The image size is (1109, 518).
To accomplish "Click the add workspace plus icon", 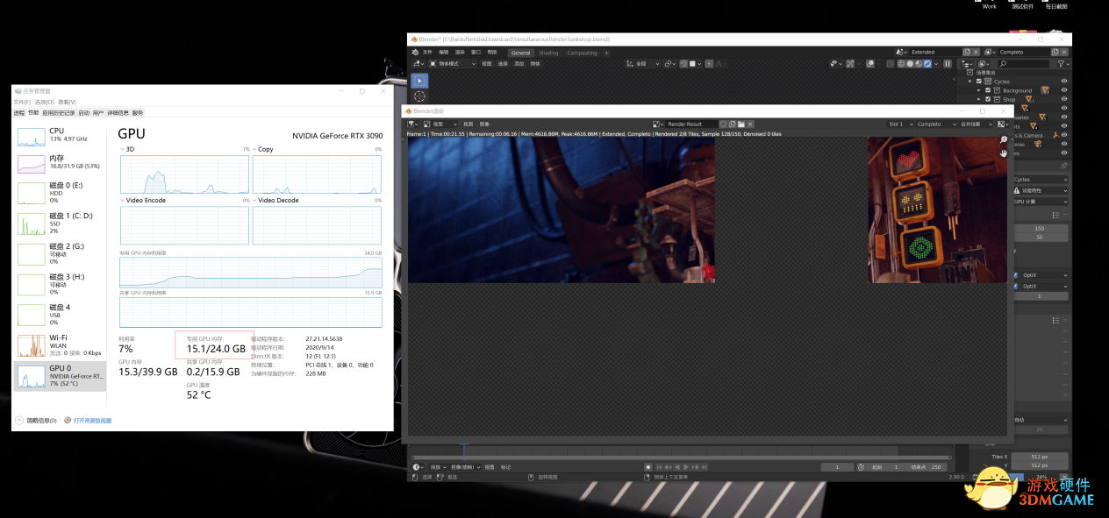I will 606,53.
